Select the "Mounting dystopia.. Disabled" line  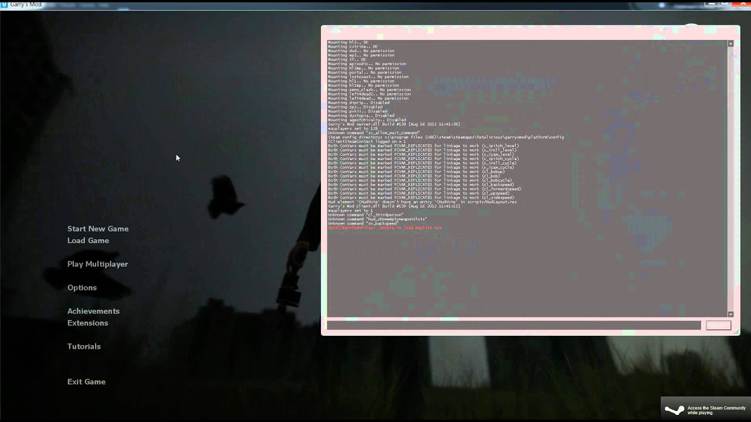pos(361,115)
